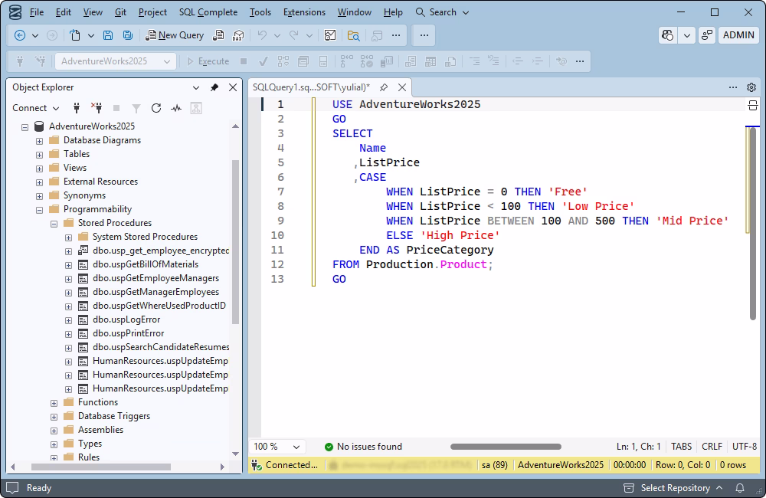Screen dimensions: 766x498
Task: Collapse the AdventureWorks2025 database node
Action: click(x=25, y=127)
